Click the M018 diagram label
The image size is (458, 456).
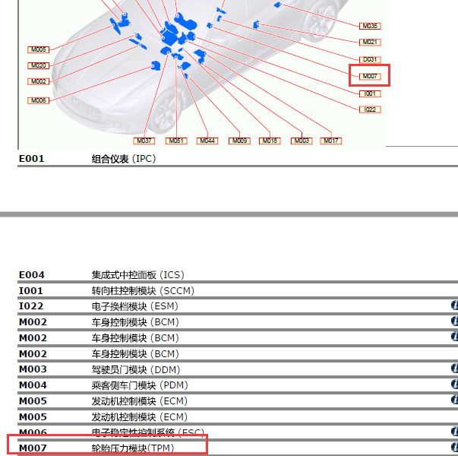(270, 141)
